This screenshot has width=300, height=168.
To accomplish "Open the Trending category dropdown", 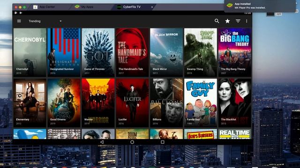I will [x=45, y=21].
